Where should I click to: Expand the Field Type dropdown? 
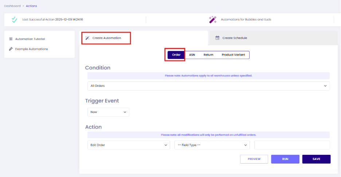coord(212,145)
